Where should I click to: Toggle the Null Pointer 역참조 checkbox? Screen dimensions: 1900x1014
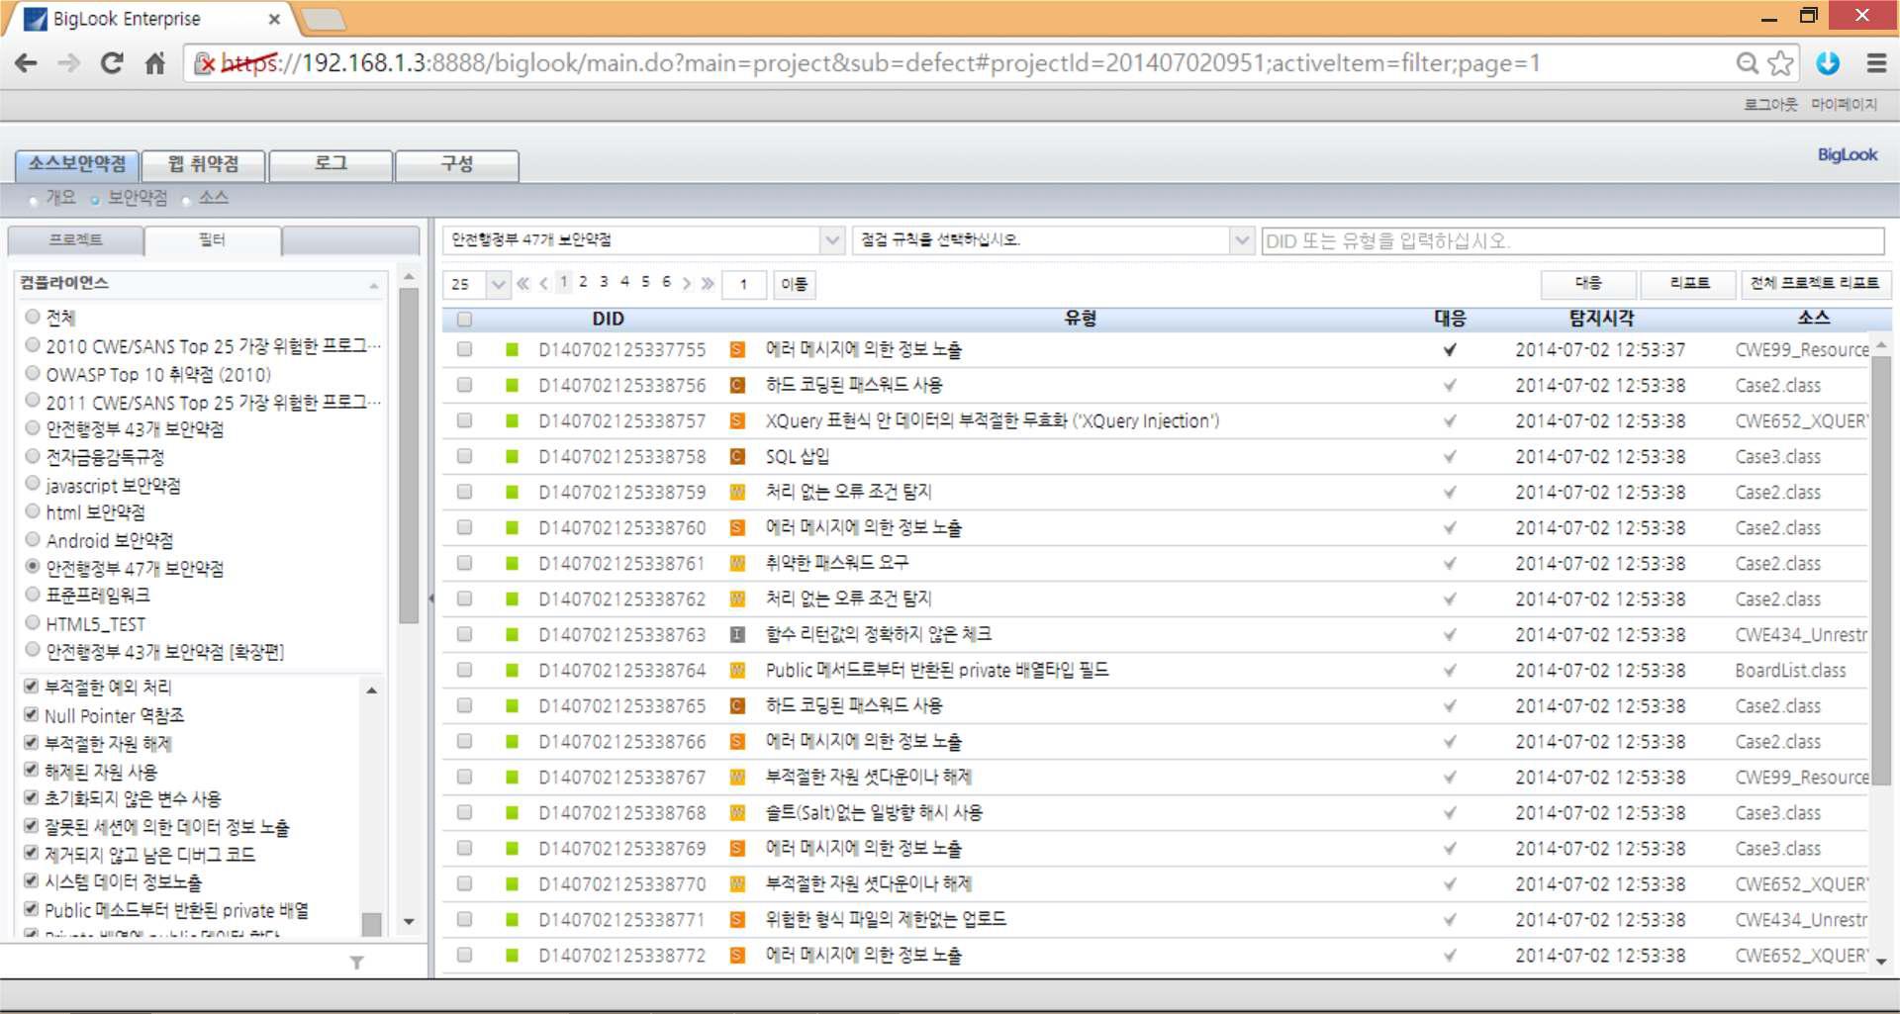click(31, 714)
